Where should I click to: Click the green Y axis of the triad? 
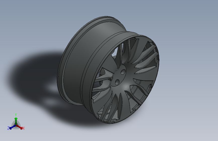point(16,121)
